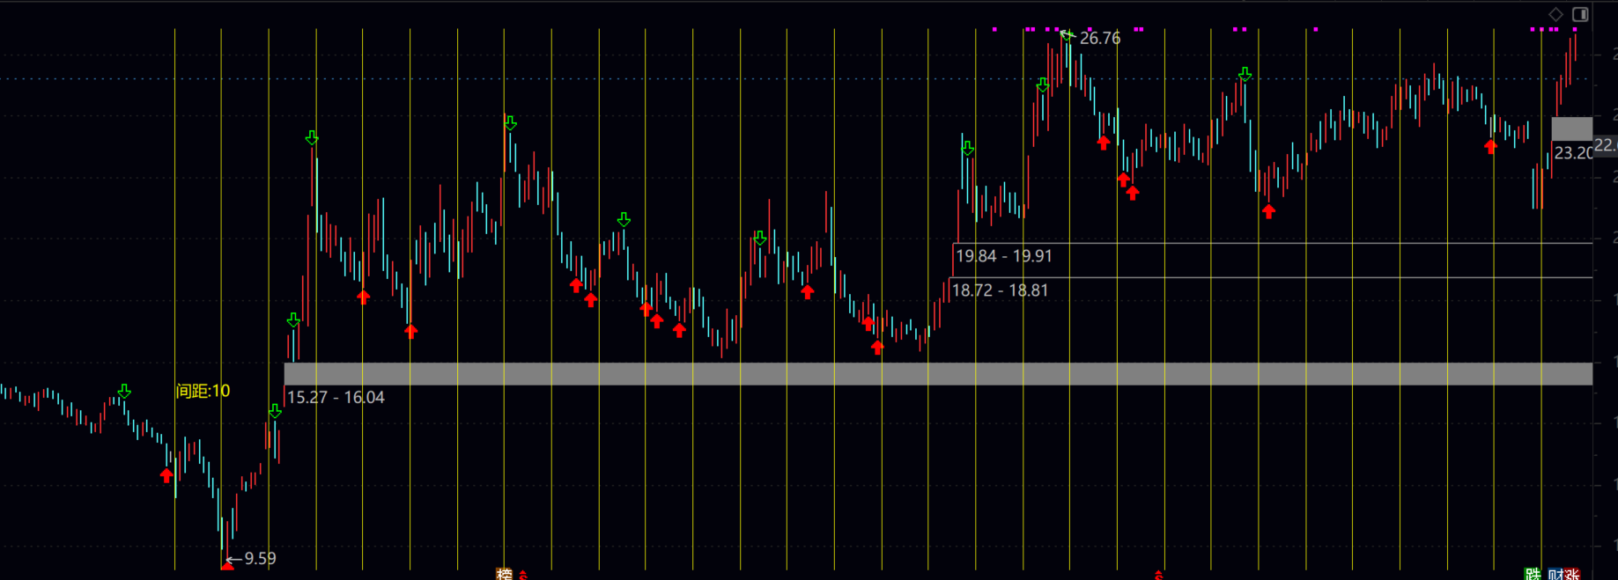Click red triangle marker beneath 9.59 low
This screenshot has width=1618, height=580.
click(x=227, y=566)
